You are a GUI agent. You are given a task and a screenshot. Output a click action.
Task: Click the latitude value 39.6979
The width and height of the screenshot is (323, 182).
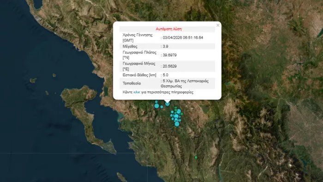[x=169, y=55]
